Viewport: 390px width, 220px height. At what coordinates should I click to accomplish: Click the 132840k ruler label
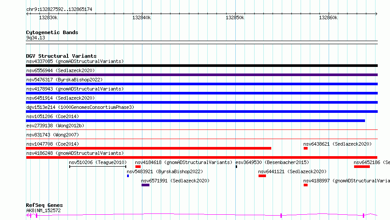click(x=142, y=17)
